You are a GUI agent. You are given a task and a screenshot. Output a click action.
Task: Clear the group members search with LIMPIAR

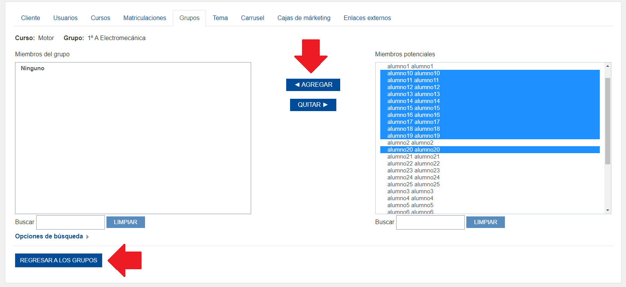[125, 222]
